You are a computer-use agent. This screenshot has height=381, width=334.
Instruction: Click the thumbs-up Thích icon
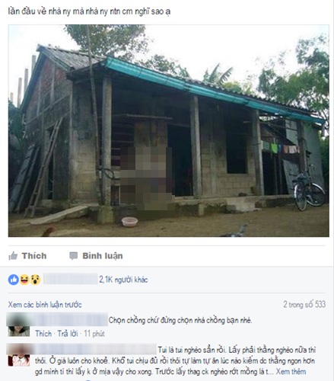click(13, 256)
